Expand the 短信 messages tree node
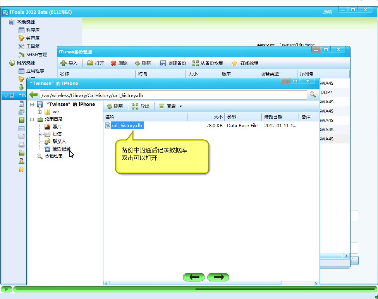 click(40, 134)
